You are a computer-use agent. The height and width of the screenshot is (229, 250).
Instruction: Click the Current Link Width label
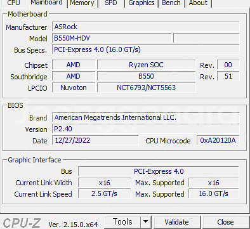click(44, 183)
